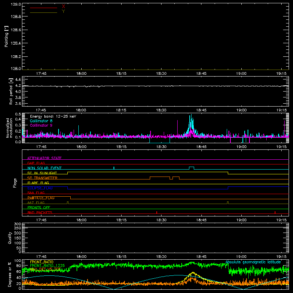Click the 4.4 tick on Roll period axis

(x=18, y=79)
